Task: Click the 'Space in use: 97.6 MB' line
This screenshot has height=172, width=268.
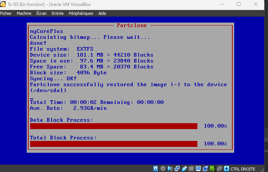Action: [91, 61]
